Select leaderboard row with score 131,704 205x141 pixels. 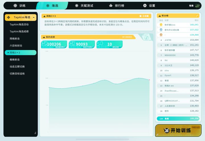tap(178, 101)
